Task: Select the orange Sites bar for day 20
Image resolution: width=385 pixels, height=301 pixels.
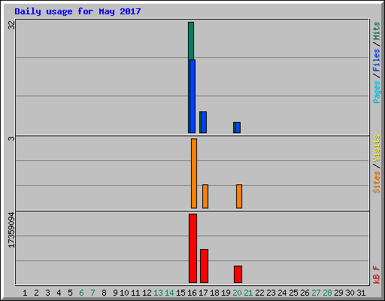Action: (x=239, y=196)
